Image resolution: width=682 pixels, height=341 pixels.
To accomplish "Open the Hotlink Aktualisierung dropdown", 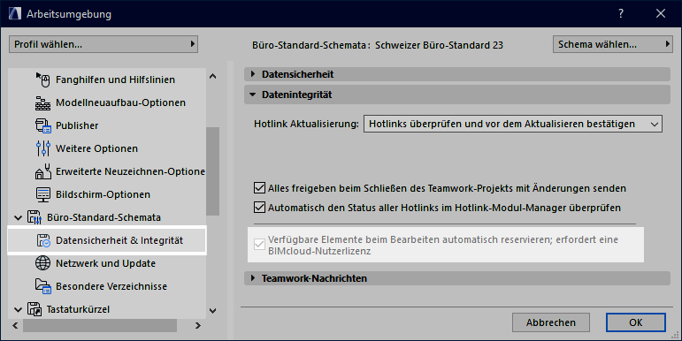I will 513,124.
